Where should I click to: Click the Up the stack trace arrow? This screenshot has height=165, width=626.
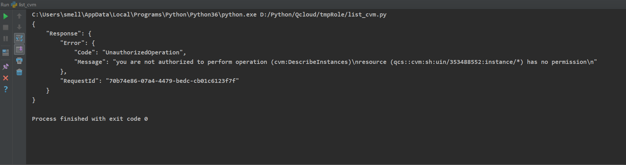[x=19, y=16]
